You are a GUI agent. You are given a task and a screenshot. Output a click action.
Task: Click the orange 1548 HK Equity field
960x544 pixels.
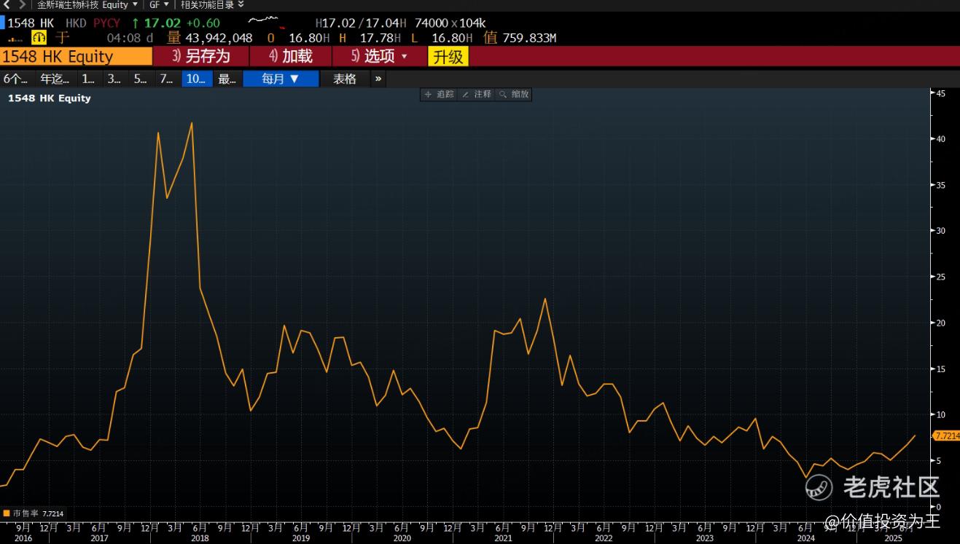point(76,56)
